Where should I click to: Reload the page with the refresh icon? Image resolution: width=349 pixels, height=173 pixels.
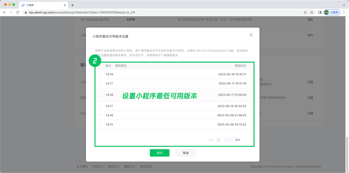tap(17, 13)
